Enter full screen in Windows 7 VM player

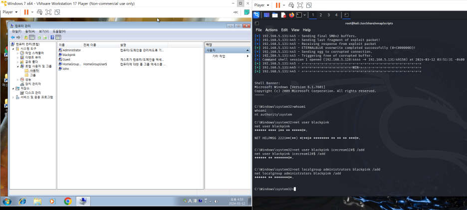[48, 12]
